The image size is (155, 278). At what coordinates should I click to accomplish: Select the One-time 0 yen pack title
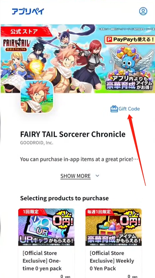click(x=42, y=261)
